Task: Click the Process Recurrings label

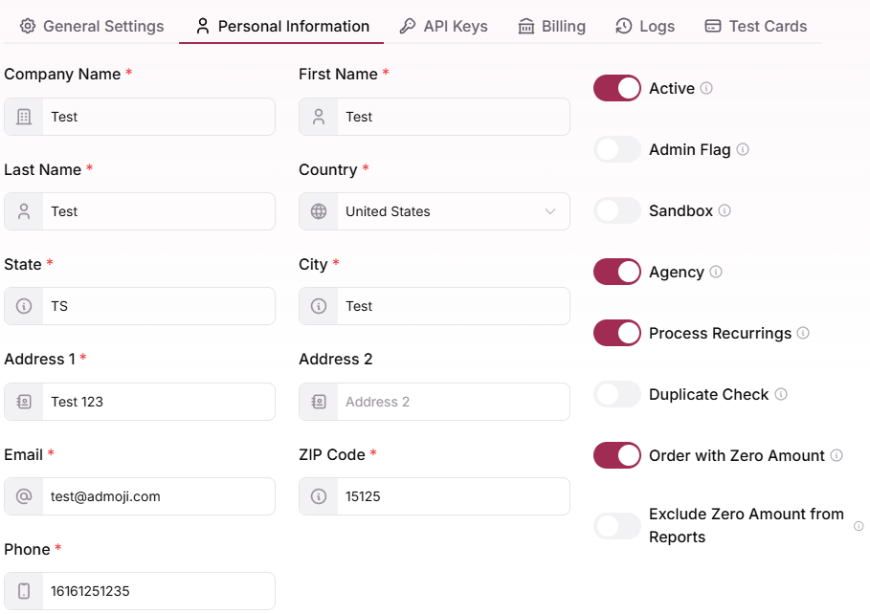Action: click(x=720, y=333)
